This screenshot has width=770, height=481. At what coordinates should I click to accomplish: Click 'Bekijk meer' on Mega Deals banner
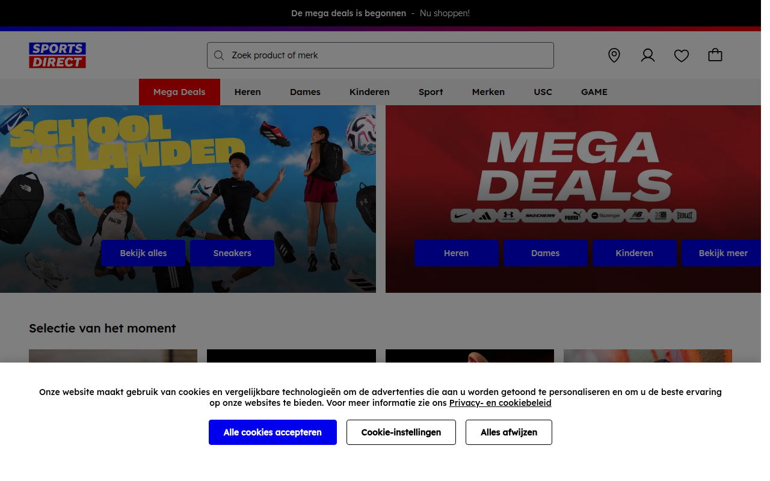click(x=722, y=253)
